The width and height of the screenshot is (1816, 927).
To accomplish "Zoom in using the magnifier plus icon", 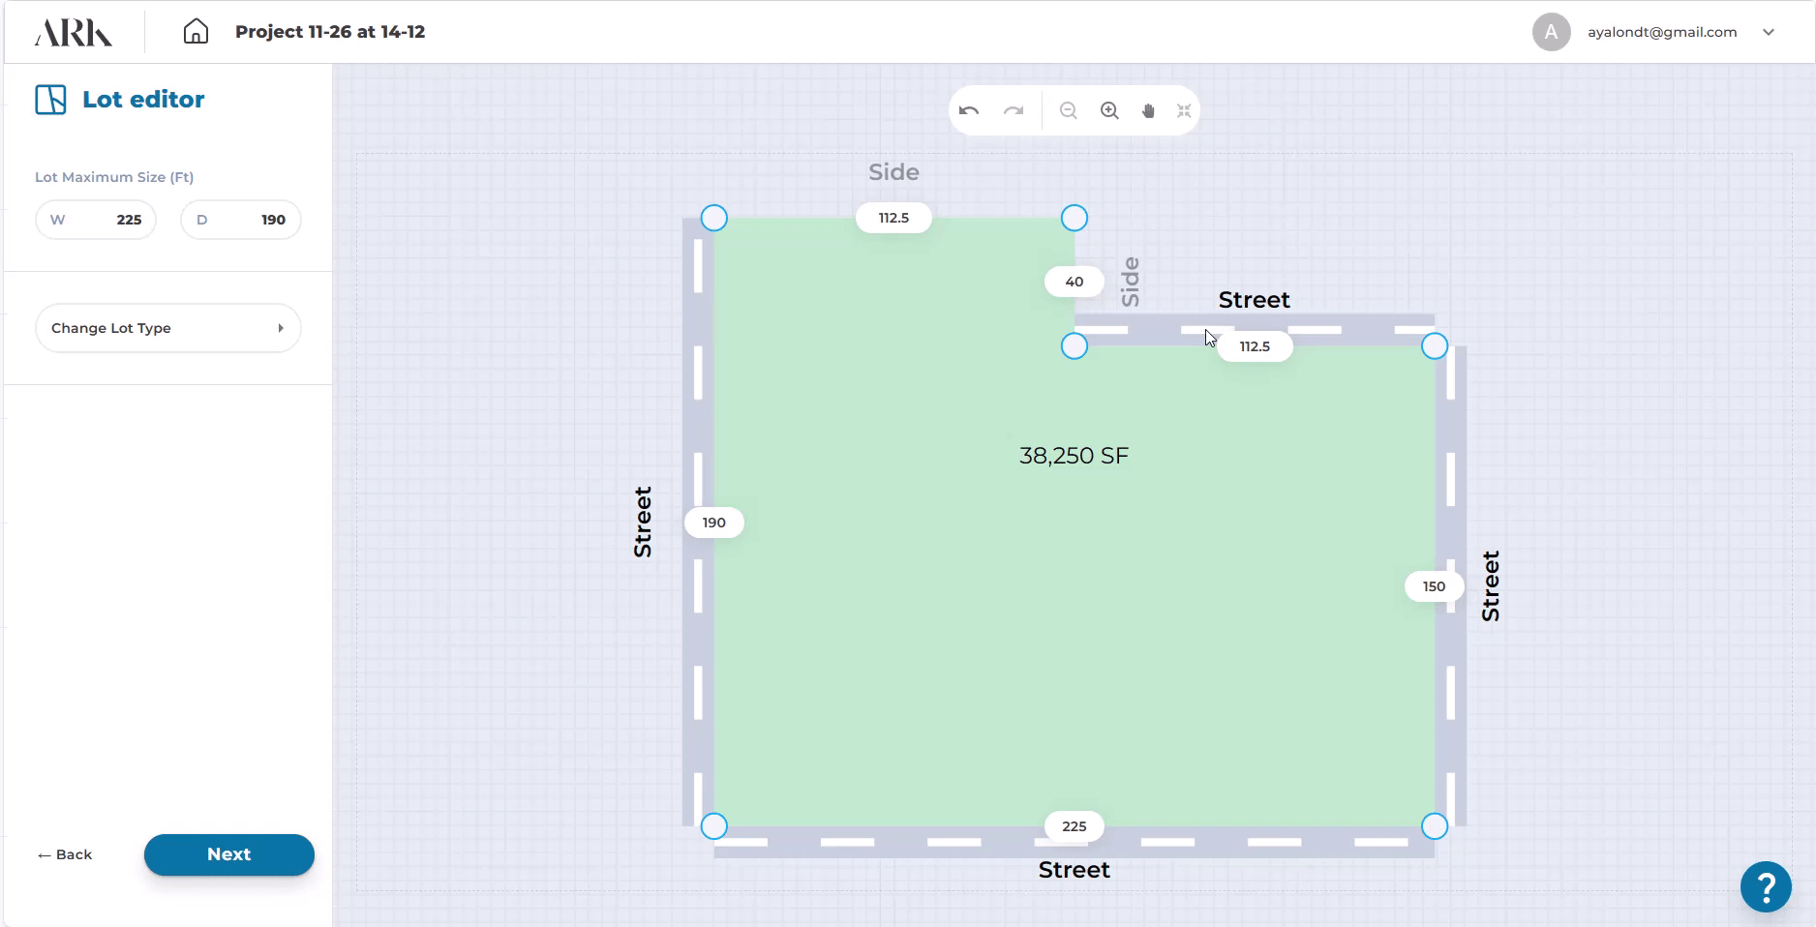I will pos(1109,110).
